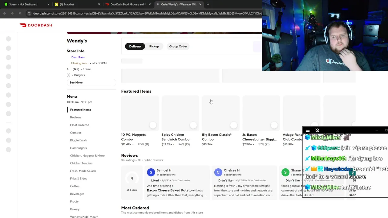Image resolution: width=388 pixels, height=218 pixels.
Task: Click Millerboys95 chat message in overlay
Action: tap(343, 159)
